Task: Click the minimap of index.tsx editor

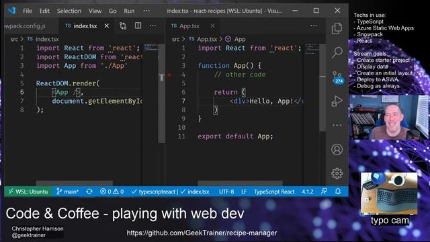Action: (150, 47)
